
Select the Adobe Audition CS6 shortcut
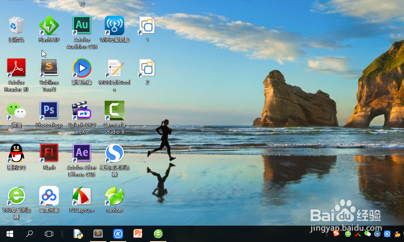tap(82, 32)
